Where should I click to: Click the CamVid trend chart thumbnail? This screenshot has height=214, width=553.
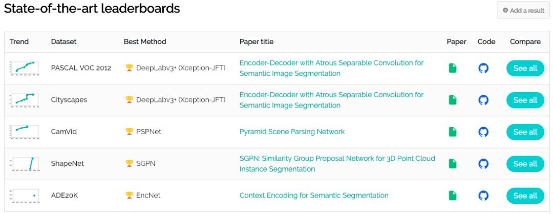pyautogui.click(x=24, y=132)
